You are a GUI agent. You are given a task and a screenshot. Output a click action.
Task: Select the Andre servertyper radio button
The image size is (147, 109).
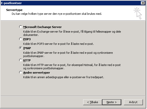[21, 72]
